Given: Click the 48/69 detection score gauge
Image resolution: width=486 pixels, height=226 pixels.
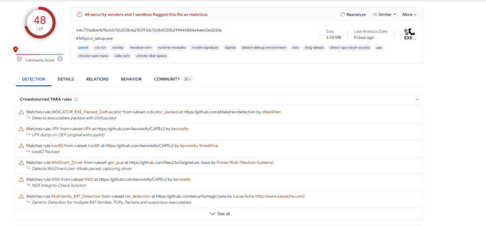Looking at the screenshot, I should click(x=39, y=23).
